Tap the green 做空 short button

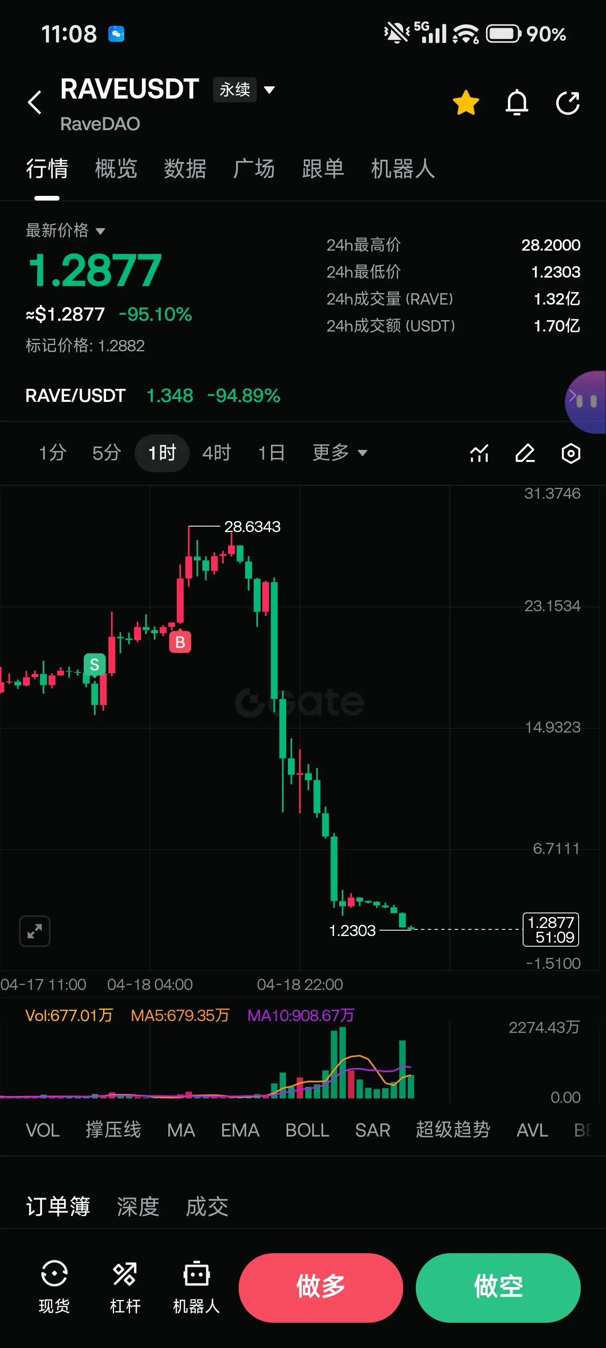coord(498,1287)
